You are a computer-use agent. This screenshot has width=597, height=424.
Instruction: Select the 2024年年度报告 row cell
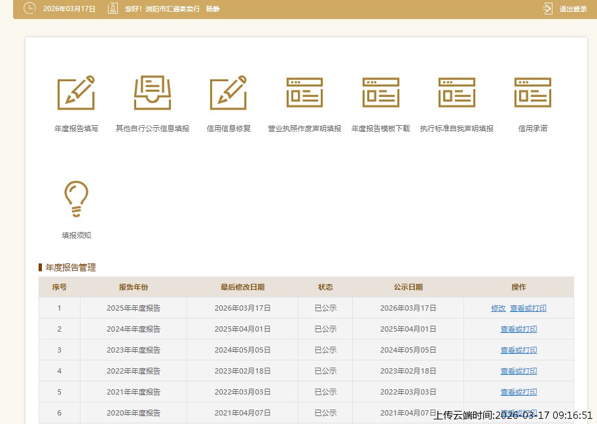pos(134,329)
